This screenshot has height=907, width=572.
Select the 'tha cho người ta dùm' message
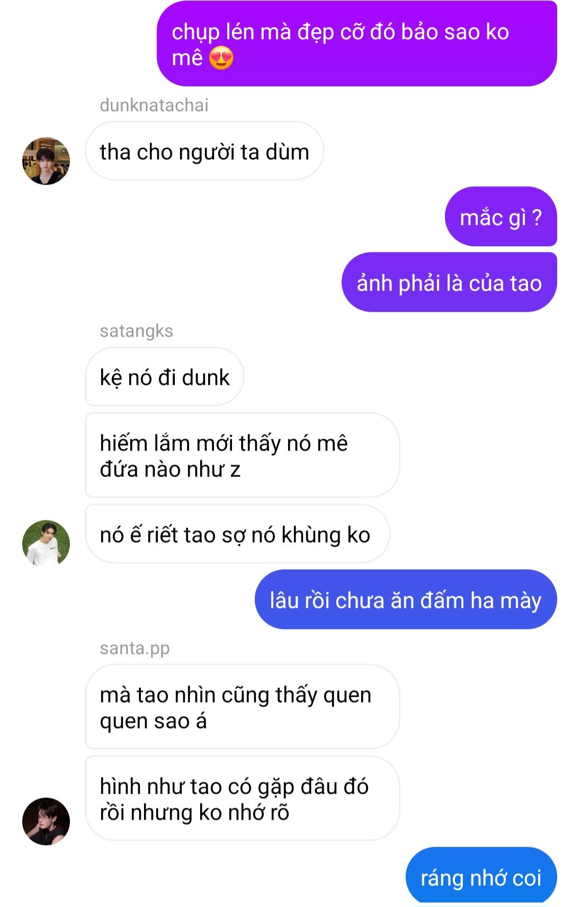(x=204, y=151)
